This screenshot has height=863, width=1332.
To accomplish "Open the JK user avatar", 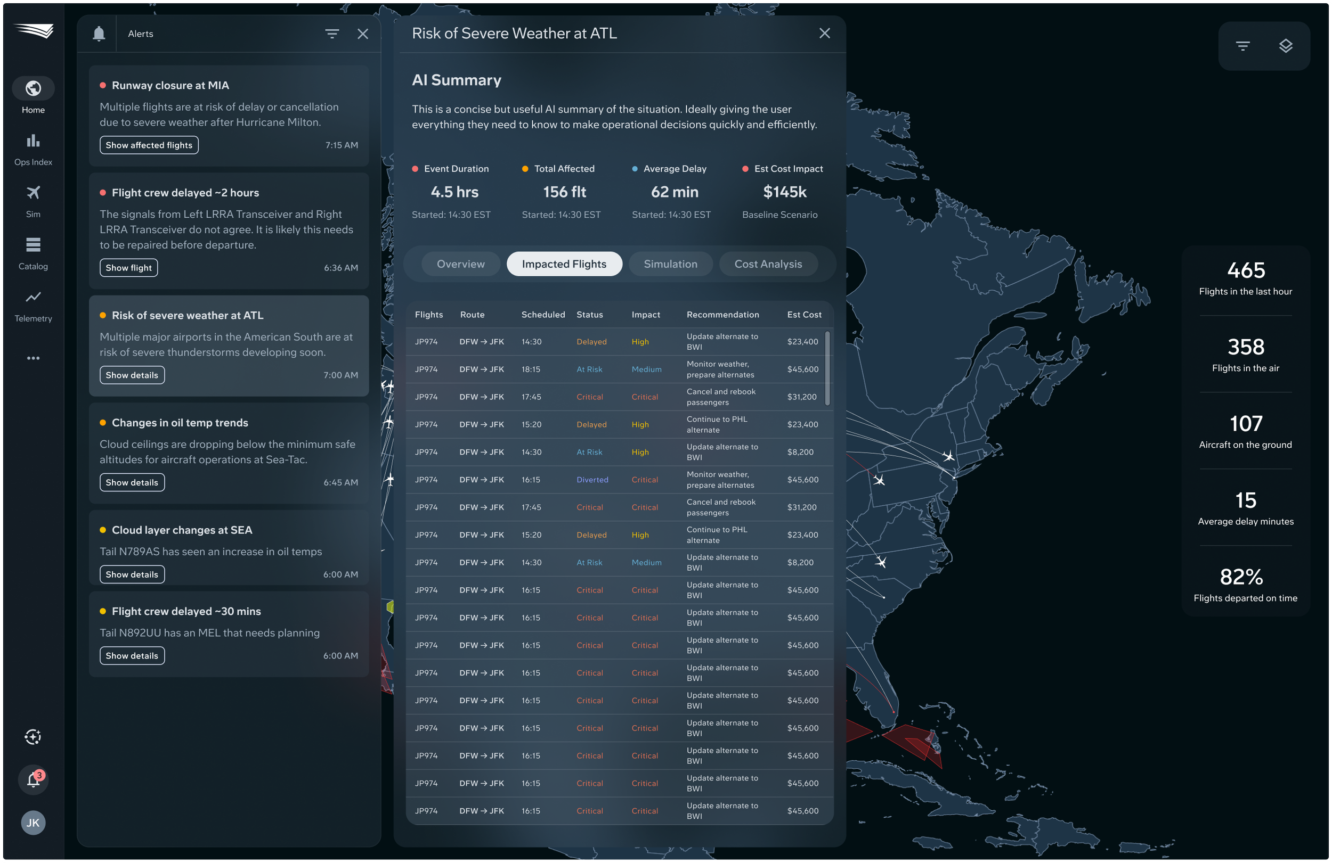I will point(33,823).
